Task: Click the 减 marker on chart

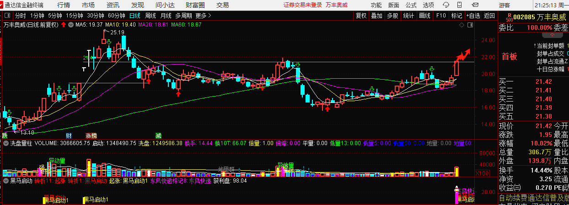Action: (158, 135)
